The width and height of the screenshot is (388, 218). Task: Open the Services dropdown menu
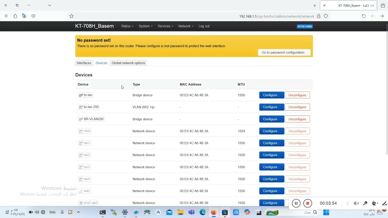(166, 26)
